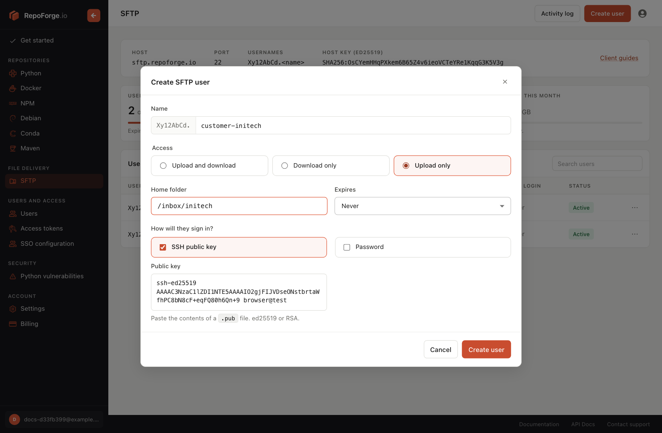Image resolution: width=662 pixels, height=433 pixels.
Task: Click the Settings gear icon
Action: tap(13, 309)
